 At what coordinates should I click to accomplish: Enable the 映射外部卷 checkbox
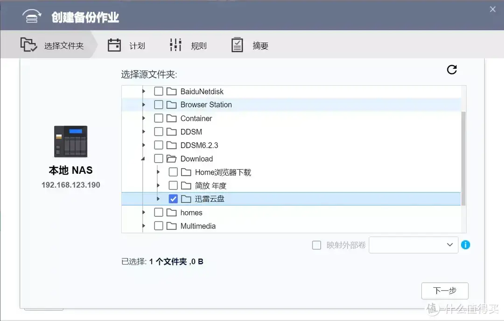click(x=316, y=244)
